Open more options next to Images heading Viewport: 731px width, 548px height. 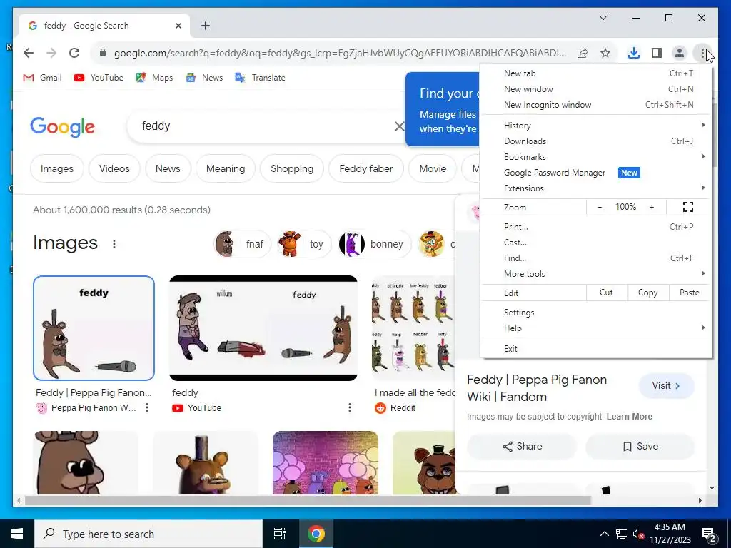coord(114,244)
